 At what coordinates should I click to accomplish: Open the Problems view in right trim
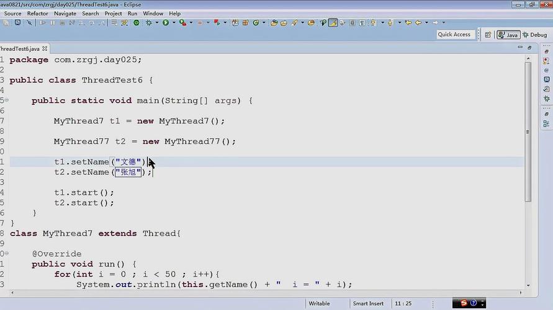click(x=546, y=61)
